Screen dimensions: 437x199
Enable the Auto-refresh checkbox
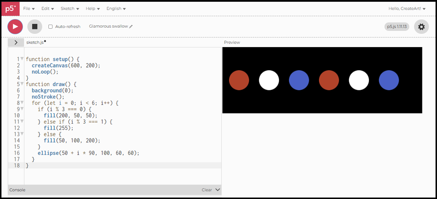(51, 26)
